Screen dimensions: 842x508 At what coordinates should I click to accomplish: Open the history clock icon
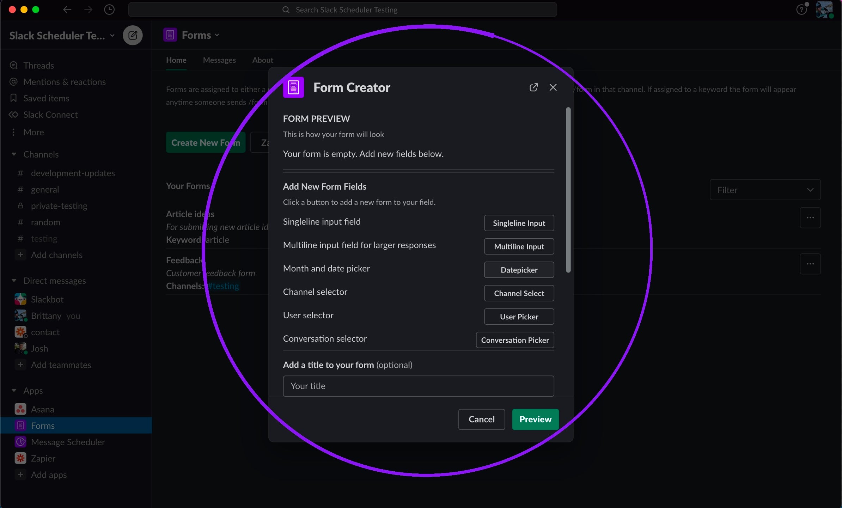point(109,10)
